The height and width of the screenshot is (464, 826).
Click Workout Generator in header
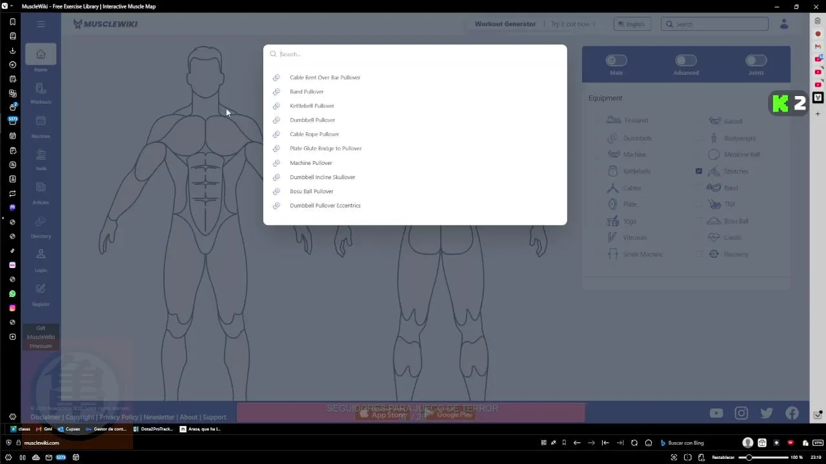coord(505,24)
